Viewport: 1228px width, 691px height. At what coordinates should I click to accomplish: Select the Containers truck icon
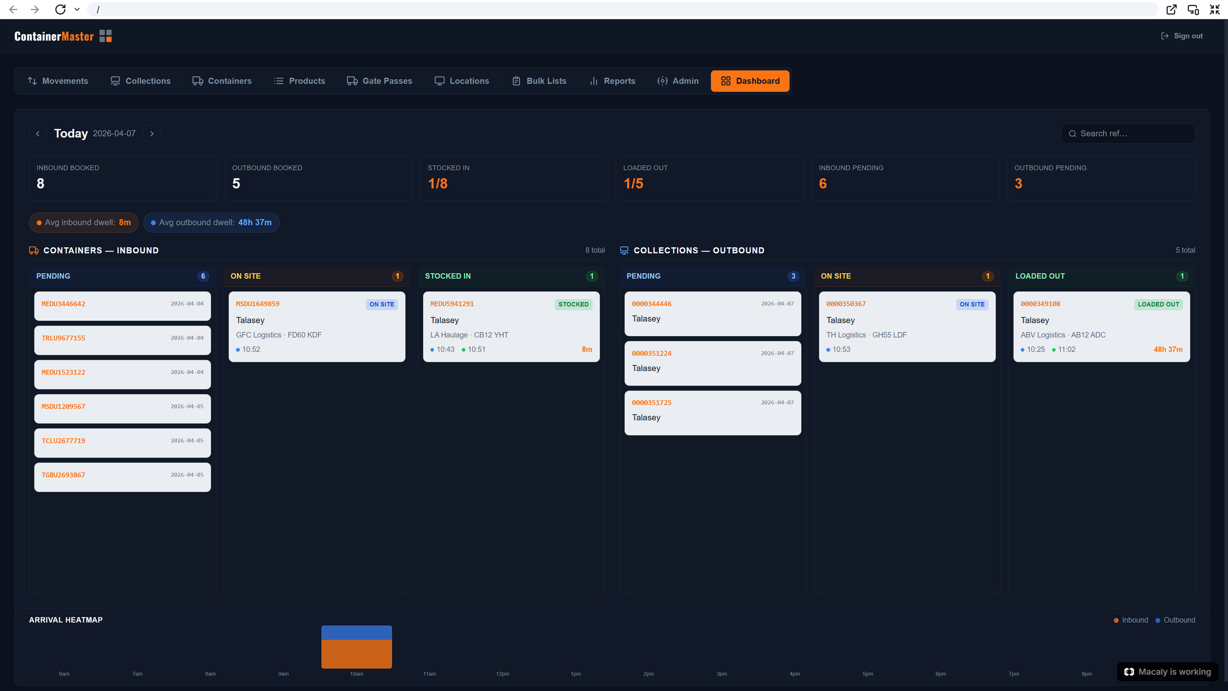(x=197, y=81)
